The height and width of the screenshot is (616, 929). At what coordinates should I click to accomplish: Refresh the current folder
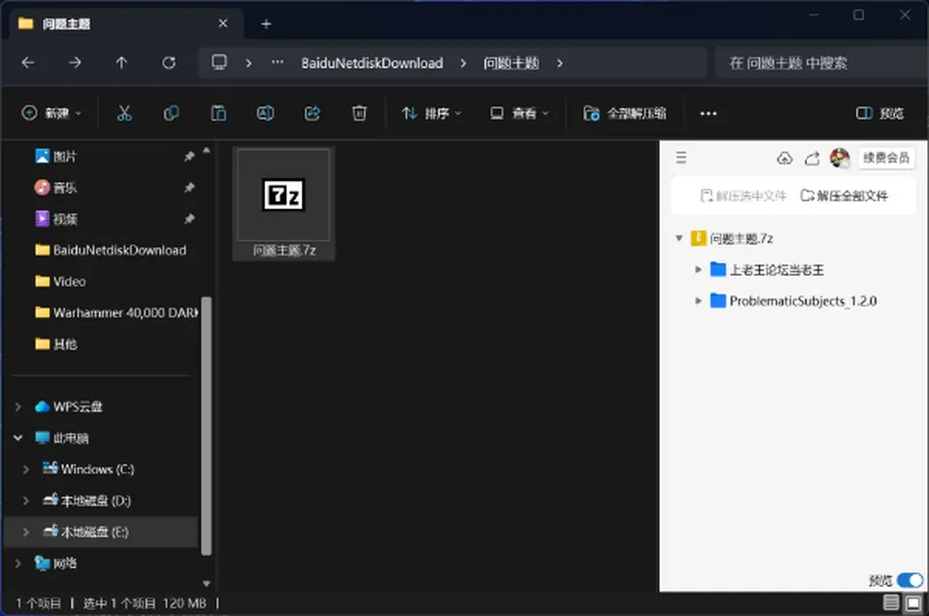coord(168,63)
